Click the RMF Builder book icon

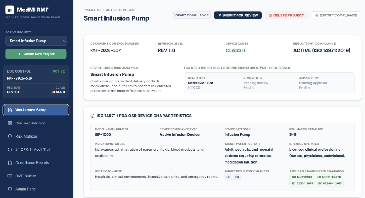click(x=10, y=176)
